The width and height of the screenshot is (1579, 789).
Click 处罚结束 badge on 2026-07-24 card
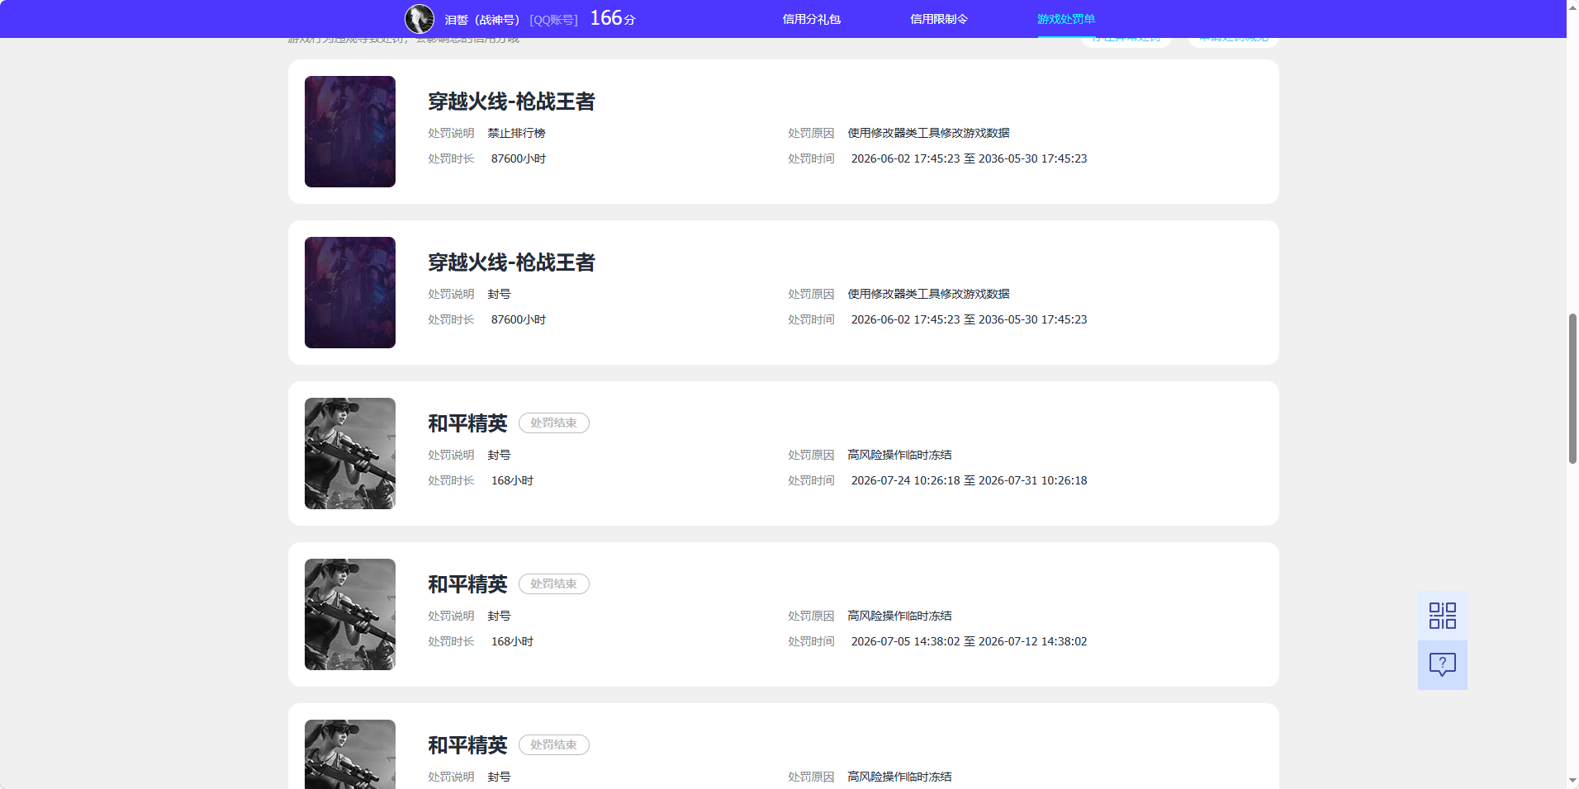point(553,423)
